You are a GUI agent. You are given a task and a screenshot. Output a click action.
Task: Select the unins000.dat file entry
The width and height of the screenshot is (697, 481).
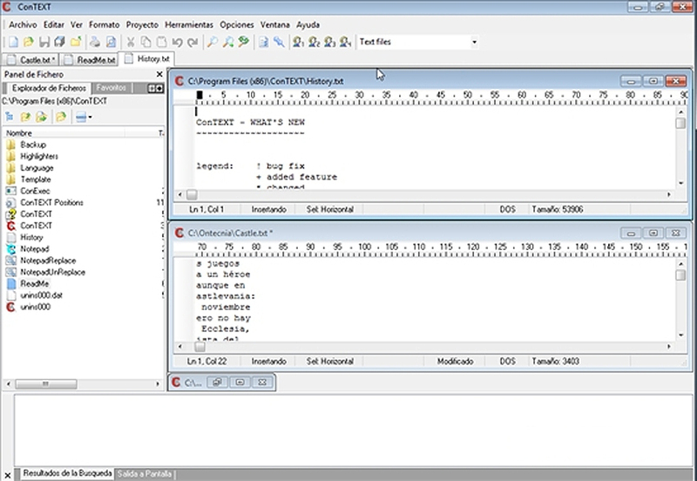[41, 295]
